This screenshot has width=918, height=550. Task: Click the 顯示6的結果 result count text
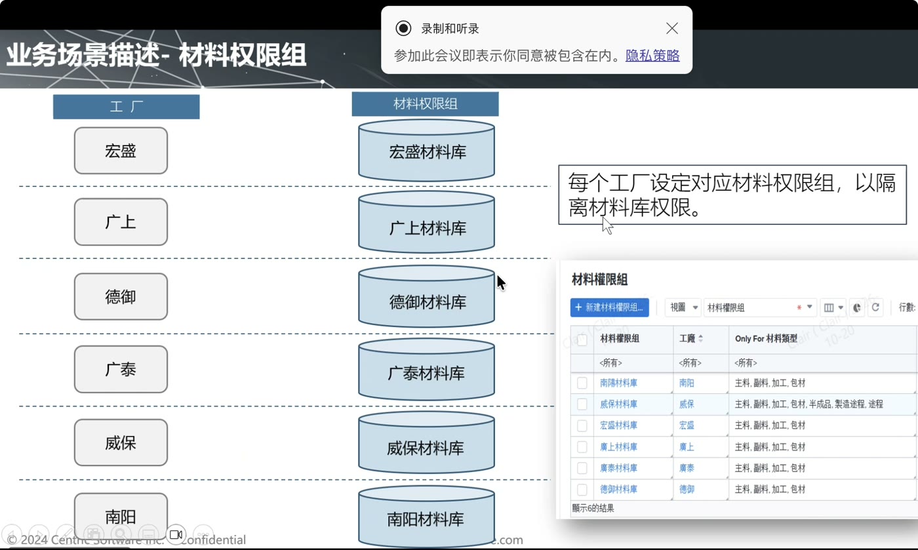593,508
